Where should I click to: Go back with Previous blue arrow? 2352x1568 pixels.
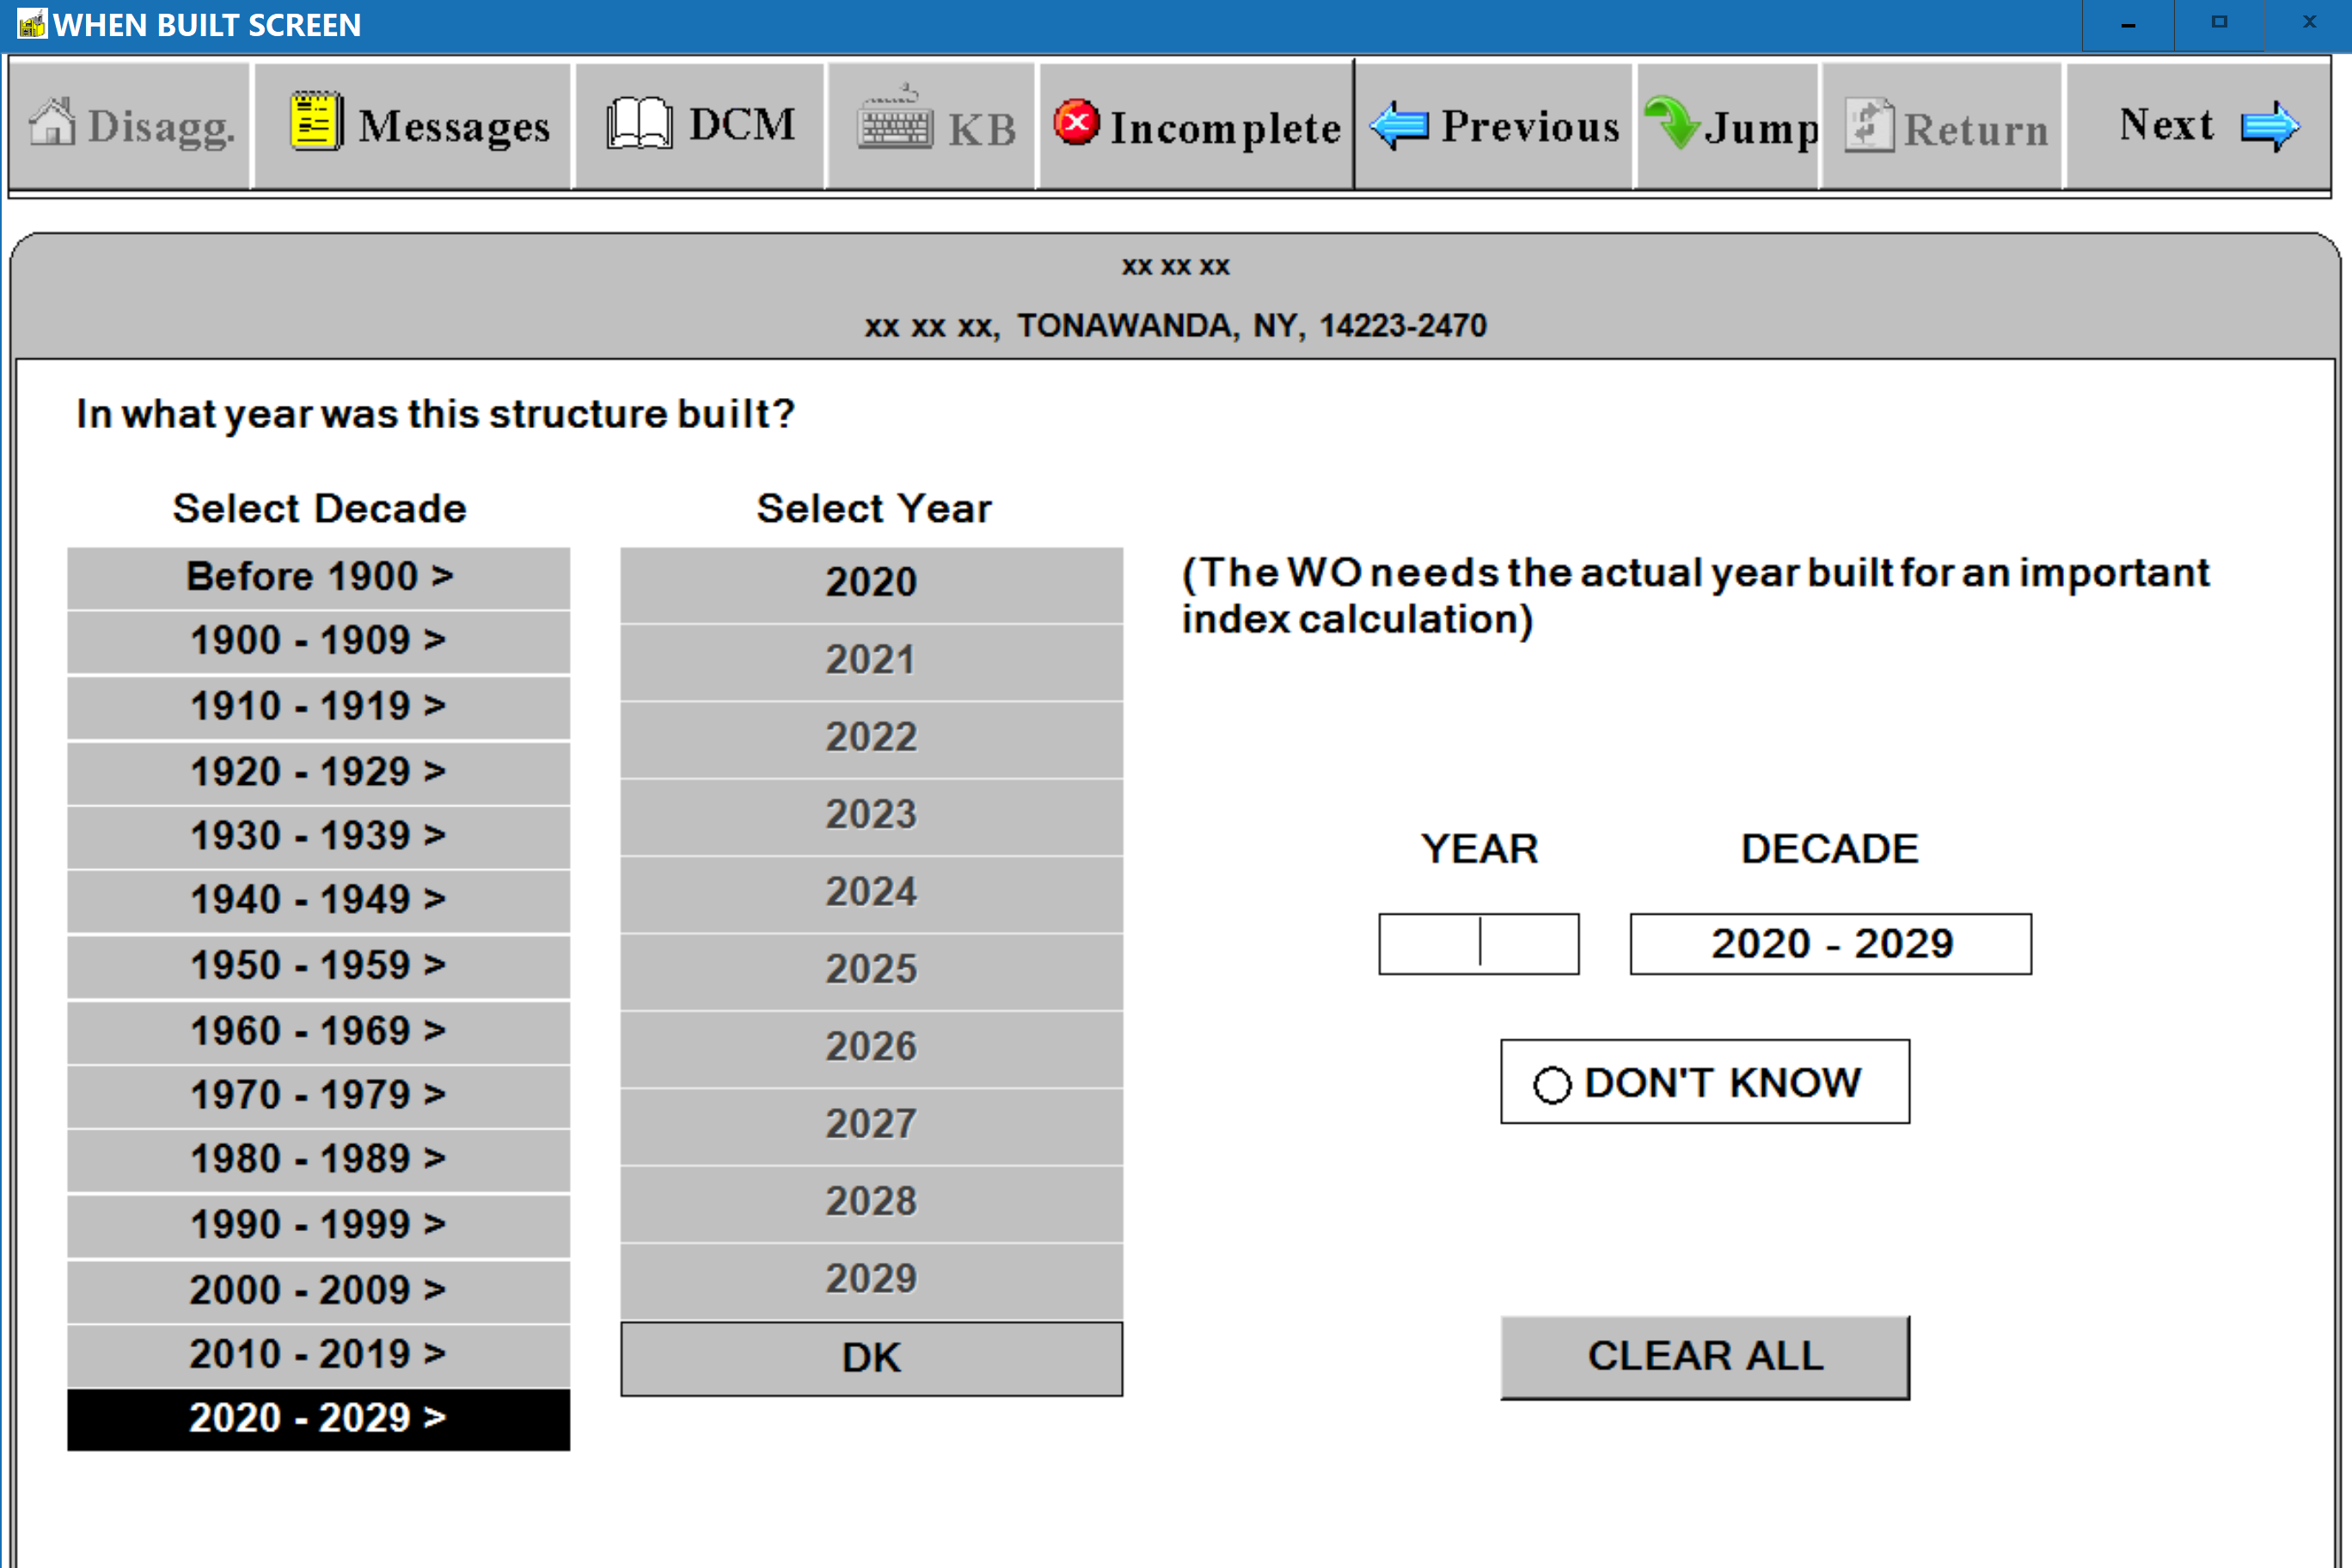tap(1399, 126)
